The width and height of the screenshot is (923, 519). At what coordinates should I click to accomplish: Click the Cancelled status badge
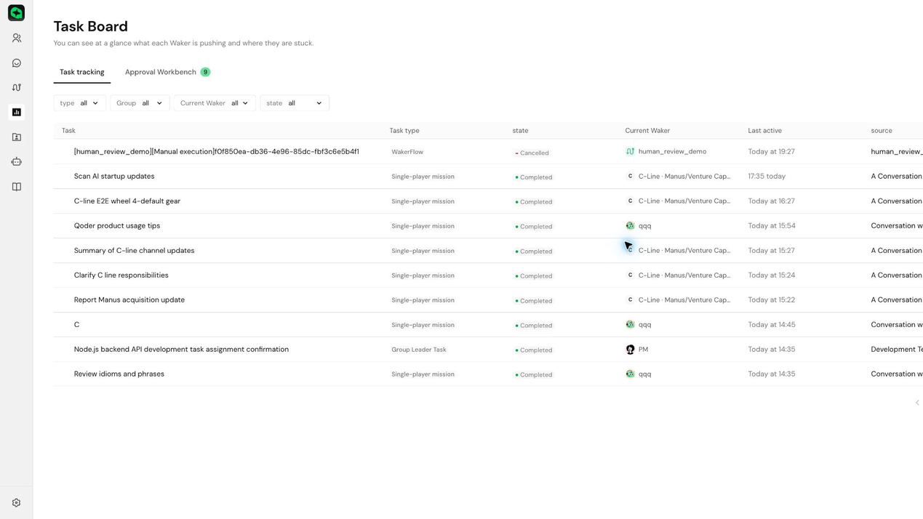(x=532, y=153)
